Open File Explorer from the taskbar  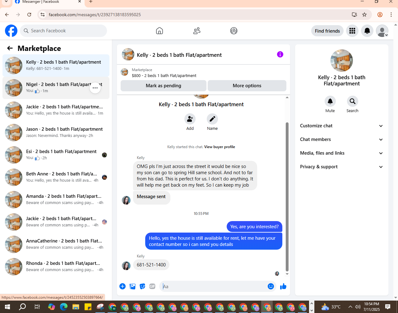(76, 307)
